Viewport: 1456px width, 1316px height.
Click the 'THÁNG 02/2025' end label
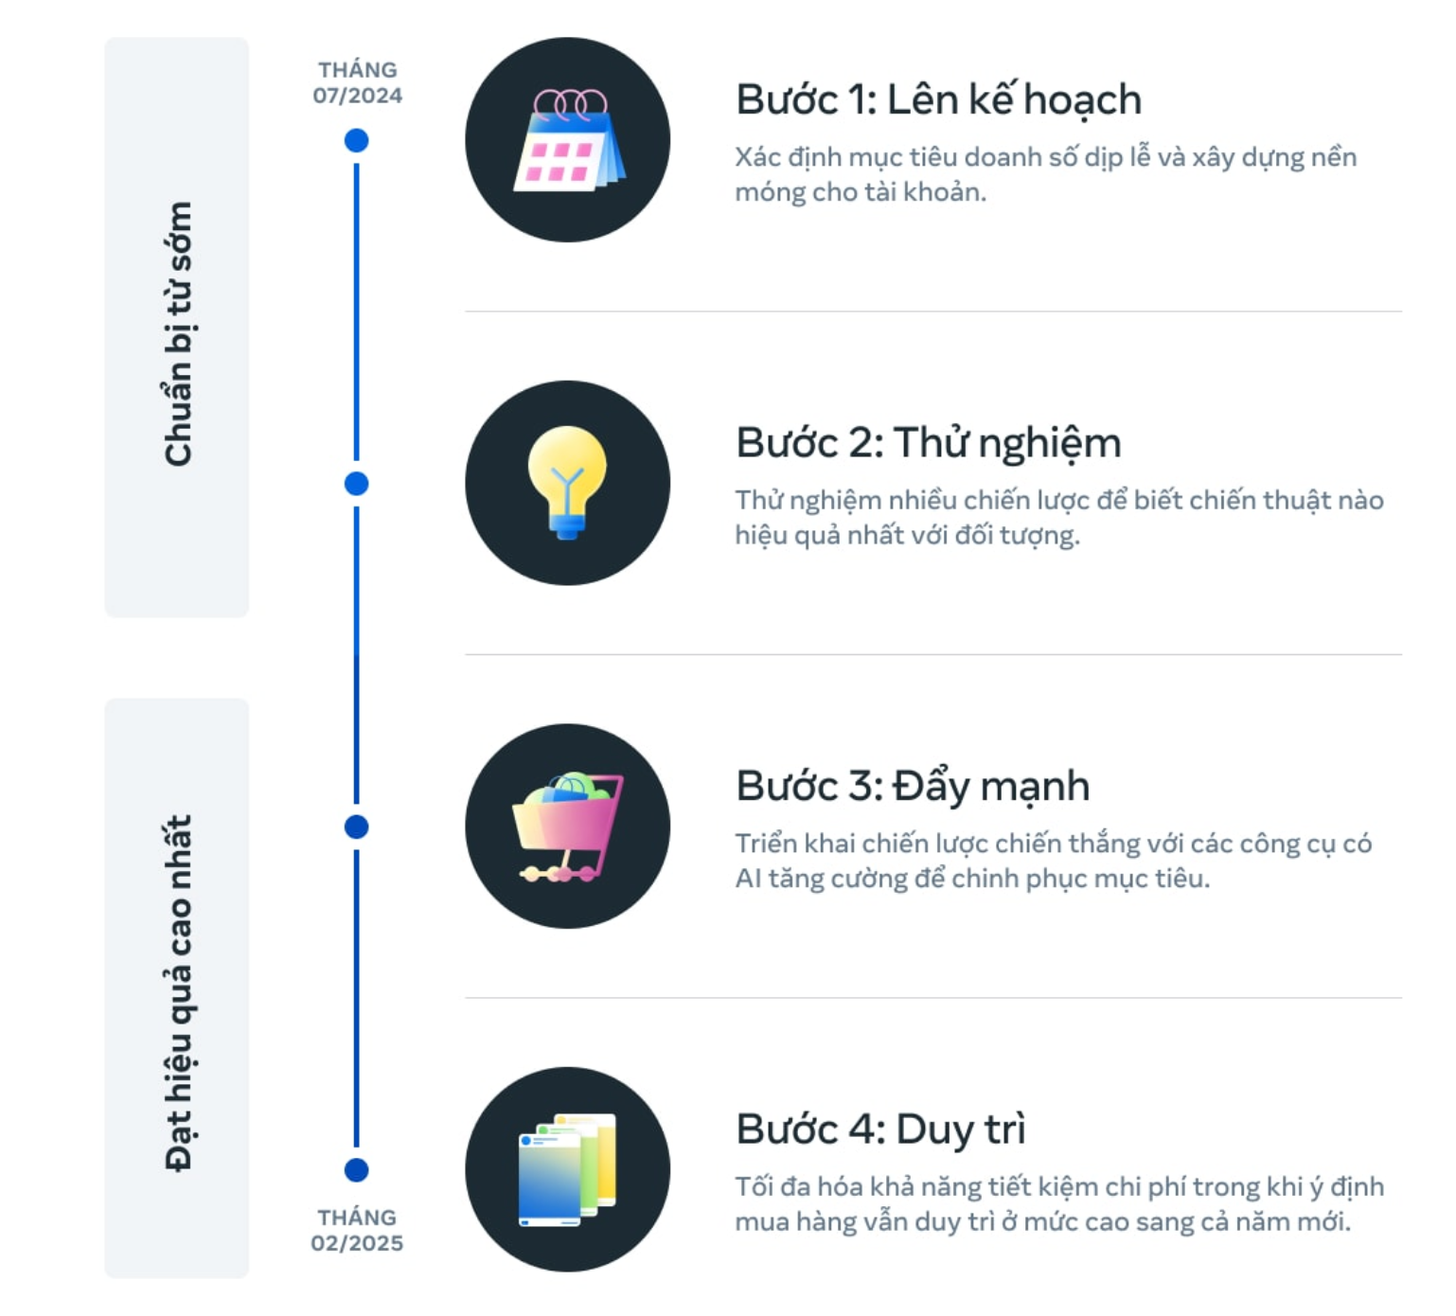pyautogui.click(x=357, y=1230)
